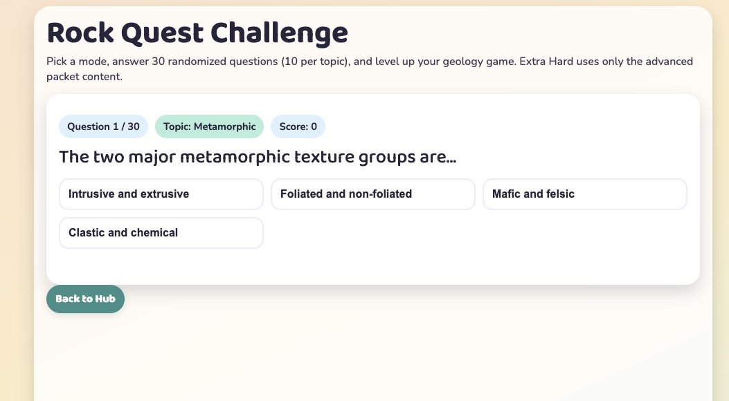Click the metamorphic texture question text
This screenshot has width=729, height=401.
point(258,156)
